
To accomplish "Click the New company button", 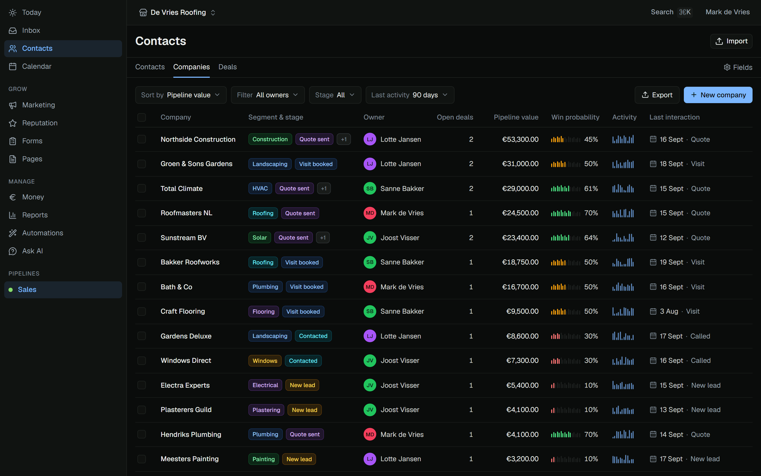I will (718, 95).
